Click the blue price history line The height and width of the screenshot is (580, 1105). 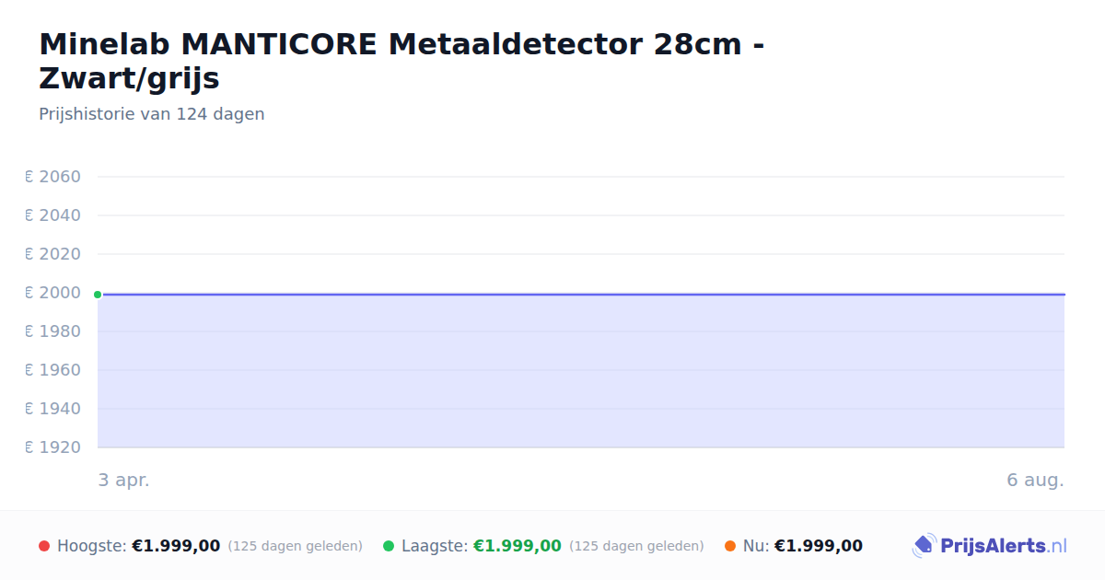tap(581, 295)
